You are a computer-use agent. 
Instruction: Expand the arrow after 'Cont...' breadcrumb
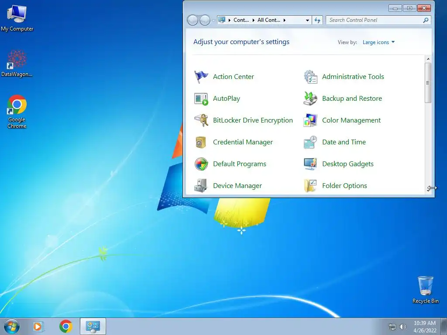253,20
